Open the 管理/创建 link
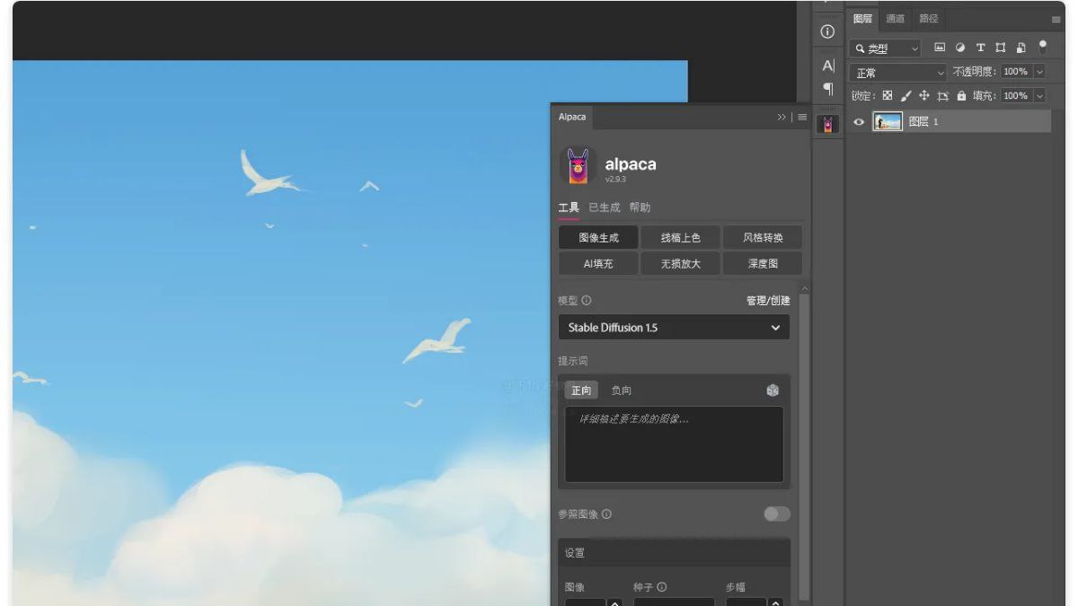 (768, 301)
